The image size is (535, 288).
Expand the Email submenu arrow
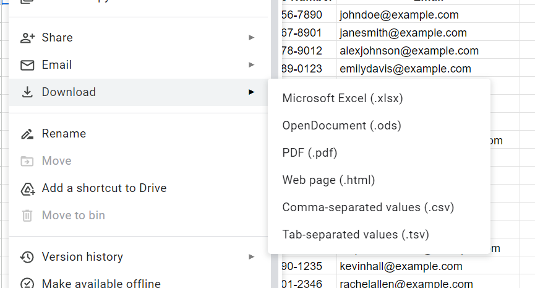click(251, 65)
